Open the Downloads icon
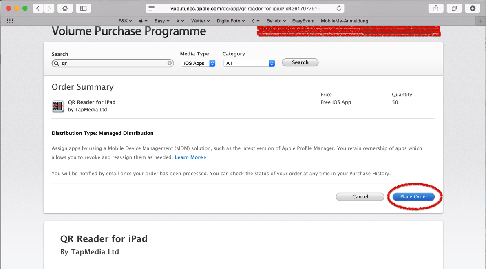Screen dimensions: 486x269 pyautogui.click(x=473, y=9)
